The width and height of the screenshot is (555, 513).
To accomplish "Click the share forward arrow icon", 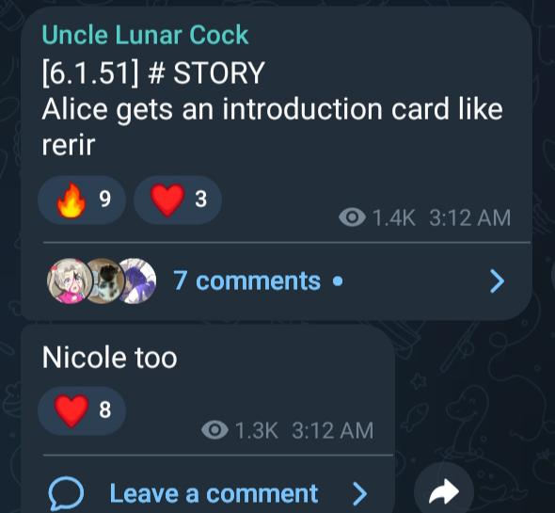I will (x=444, y=491).
